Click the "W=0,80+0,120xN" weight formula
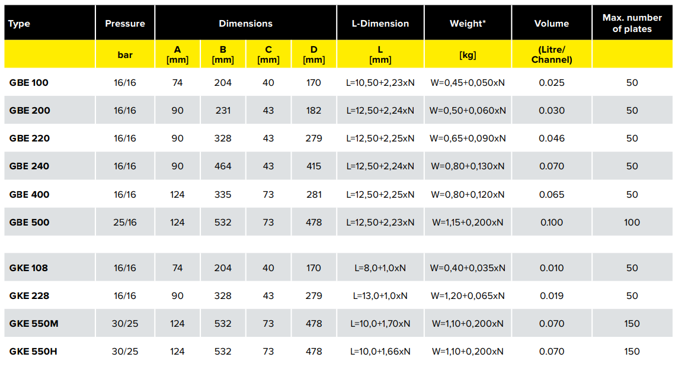Viewport: 675px width, 370px height. pyautogui.click(x=468, y=194)
